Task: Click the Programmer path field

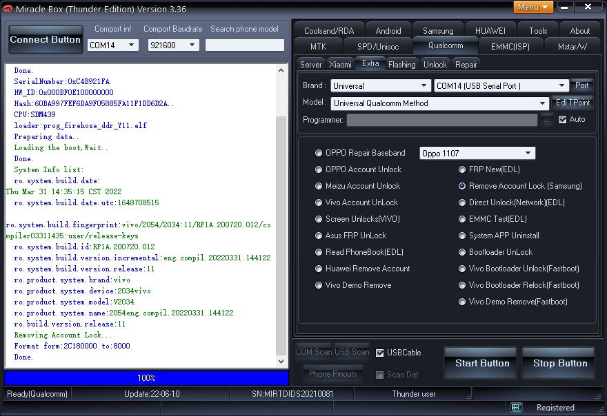Action: coord(441,121)
